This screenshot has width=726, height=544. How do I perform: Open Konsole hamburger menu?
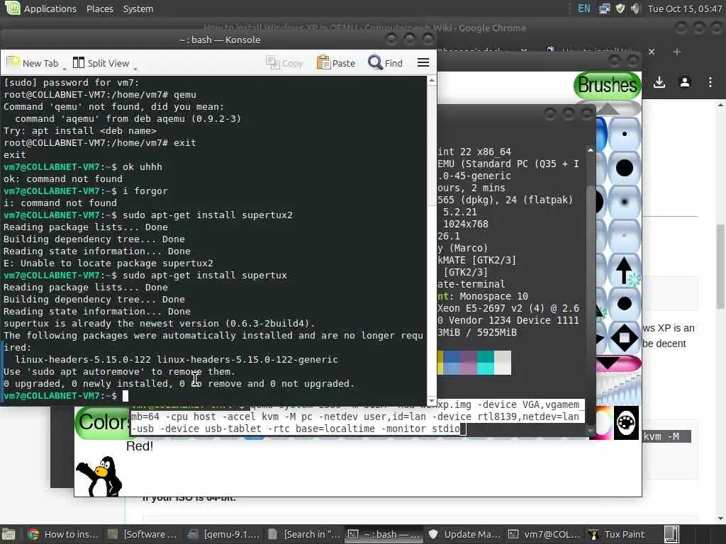(x=423, y=62)
